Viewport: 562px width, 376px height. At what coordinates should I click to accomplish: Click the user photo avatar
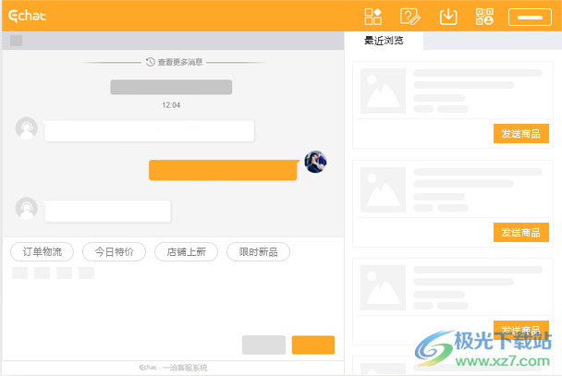click(315, 162)
